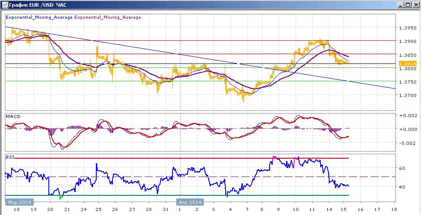Select the 1.3950 price axis label

408,28
